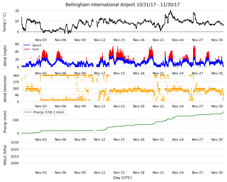
Task: Click Nov-30 tick under MSLP plot
Action: click(x=217, y=172)
